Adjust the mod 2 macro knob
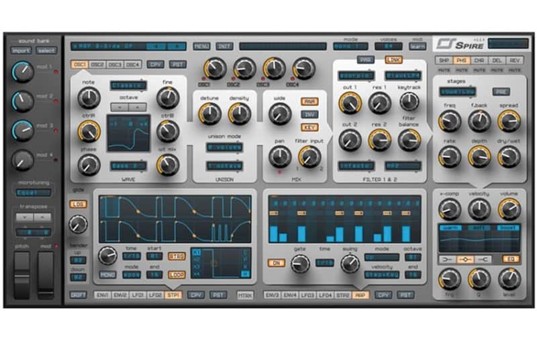537x357 pixels. [23, 101]
